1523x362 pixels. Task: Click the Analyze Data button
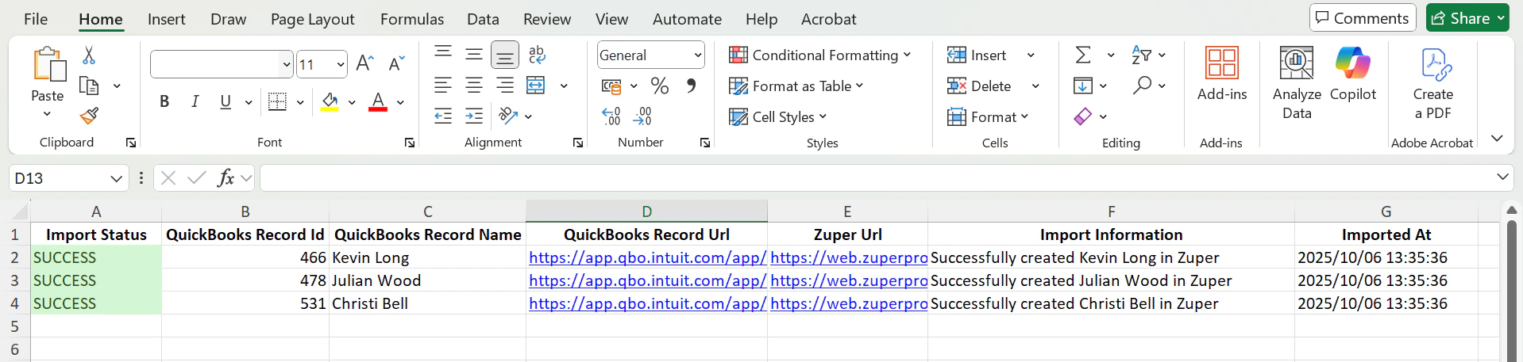pos(1297,82)
